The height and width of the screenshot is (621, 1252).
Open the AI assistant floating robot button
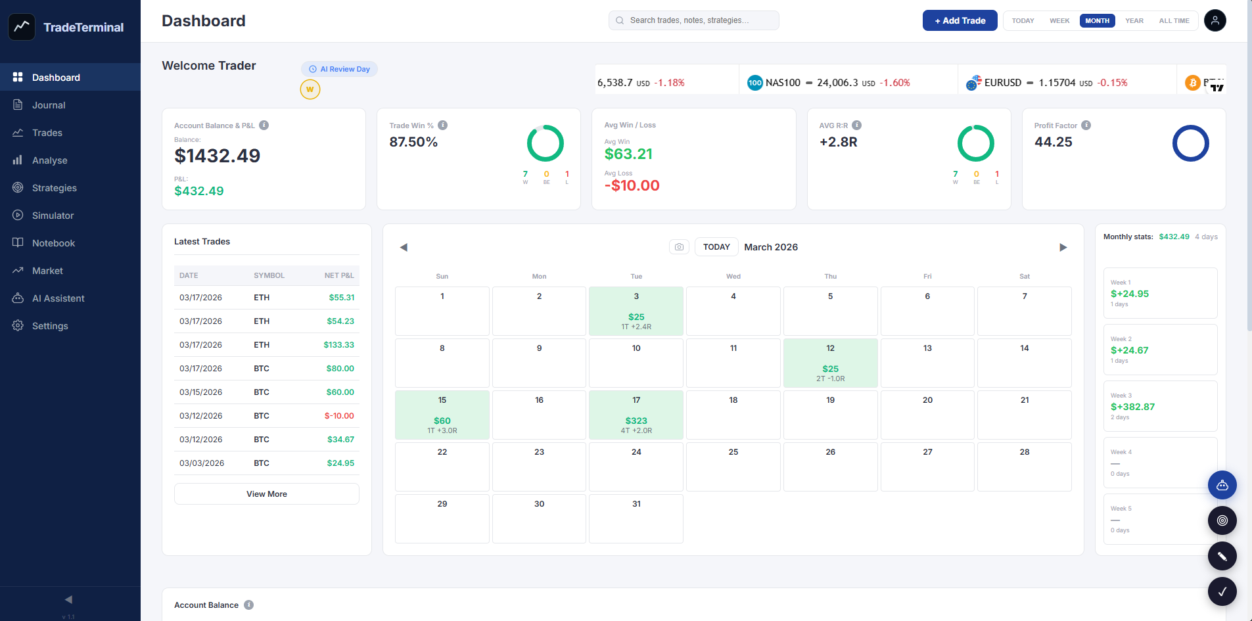[1222, 486]
